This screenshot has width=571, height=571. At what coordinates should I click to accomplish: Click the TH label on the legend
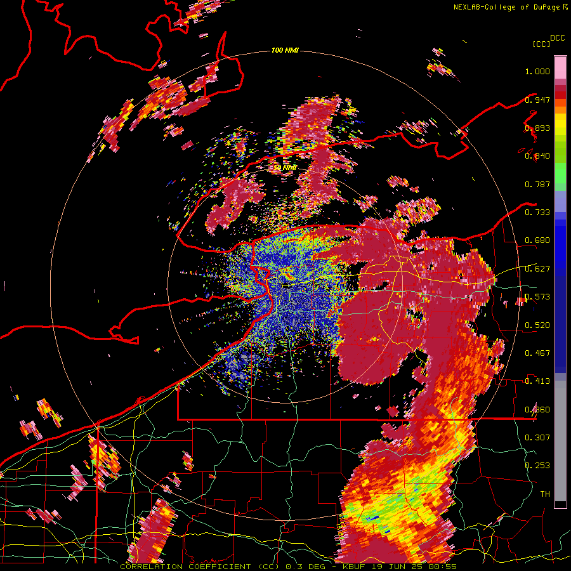(x=545, y=494)
